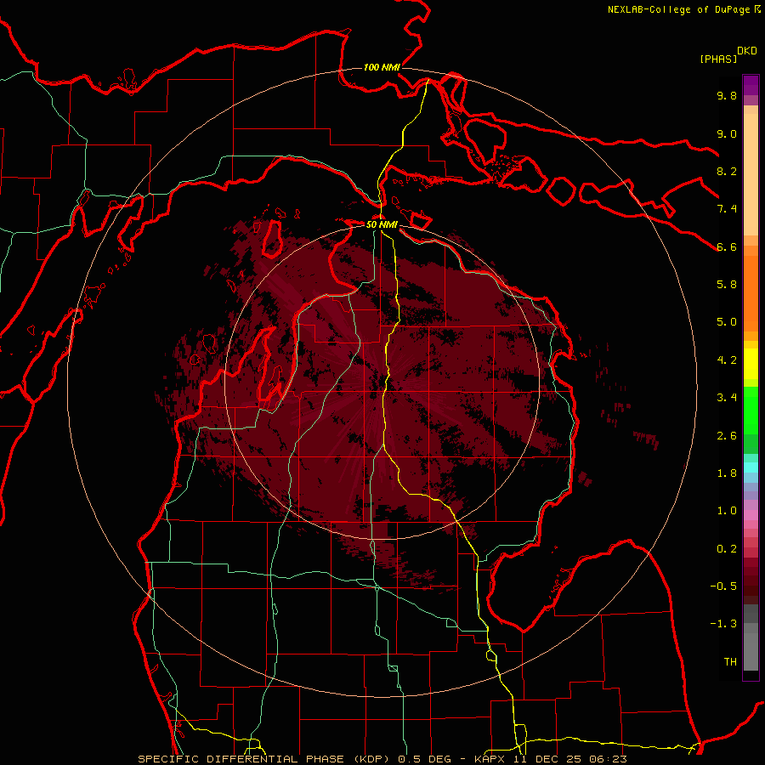The width and height of the screenshot is (765, 765).
Task: Click the -1.3 legend value
Action: 723,624
